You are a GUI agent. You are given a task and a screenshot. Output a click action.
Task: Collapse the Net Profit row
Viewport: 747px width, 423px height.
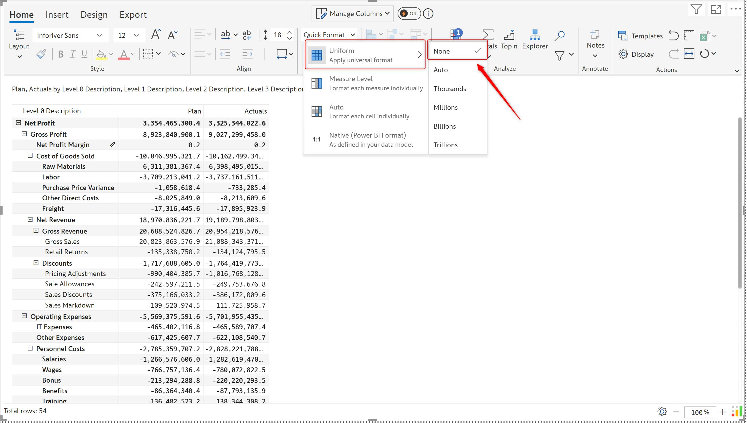pyautogui.click(x=18, y=123)
